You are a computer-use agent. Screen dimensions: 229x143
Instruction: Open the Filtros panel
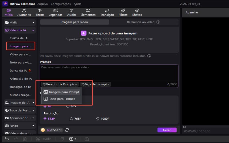[x=123, y=12]
